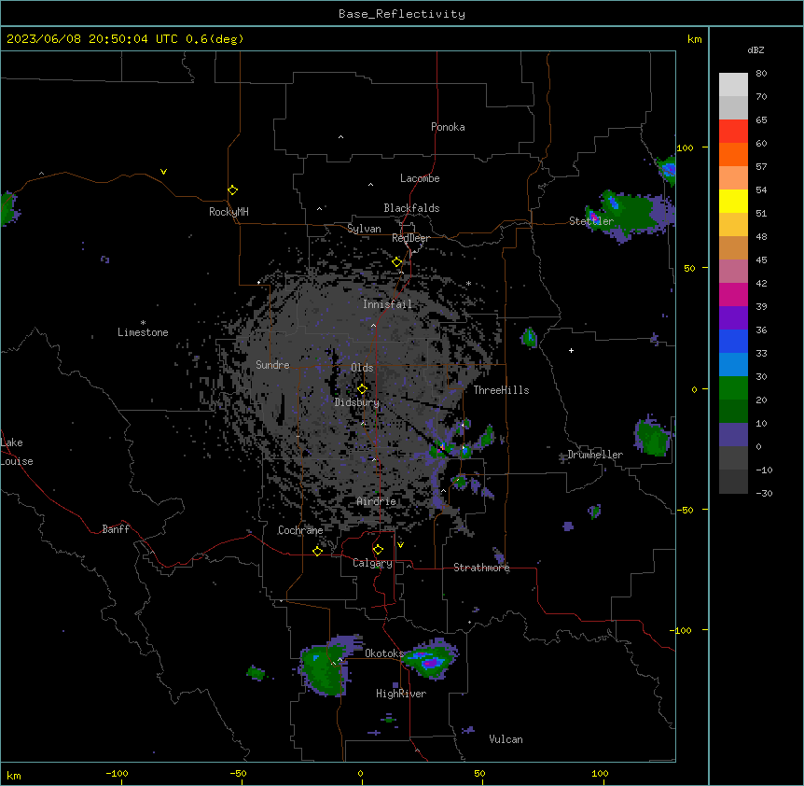The width and height of the screenshot is (804, 786).
Task: Click the Innisfail label
Action: (388, 304)
